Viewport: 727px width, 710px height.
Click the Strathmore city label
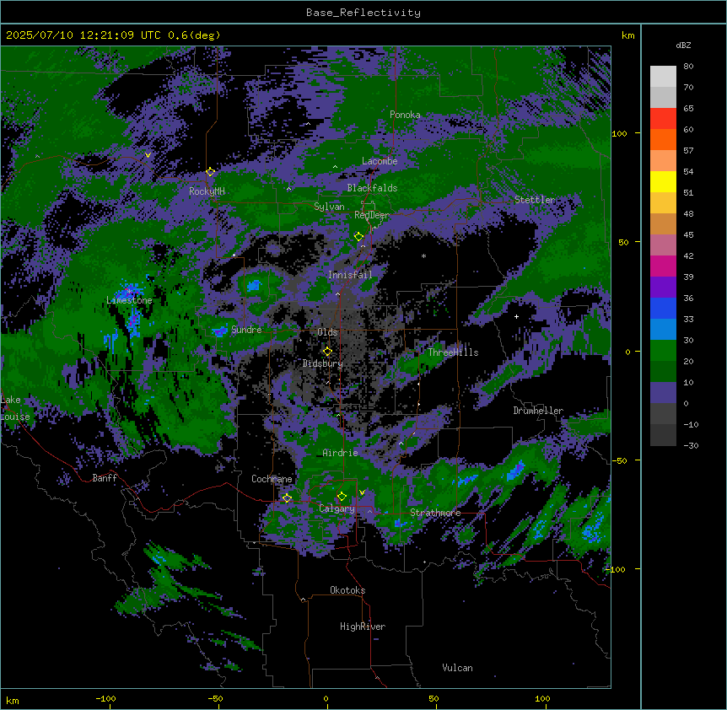[435, 513]
